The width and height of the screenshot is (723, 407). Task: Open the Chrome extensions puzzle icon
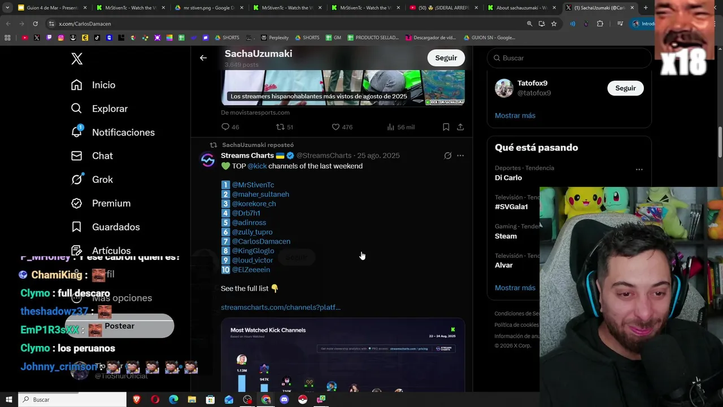coord(600,24)
